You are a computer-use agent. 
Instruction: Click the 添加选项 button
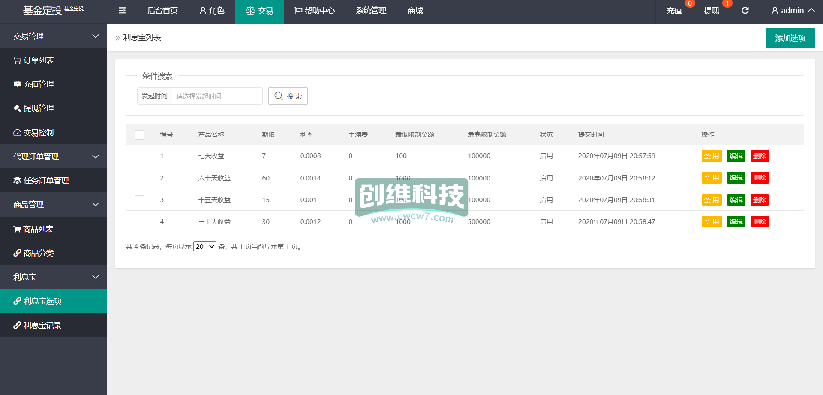tap(790, 38)
